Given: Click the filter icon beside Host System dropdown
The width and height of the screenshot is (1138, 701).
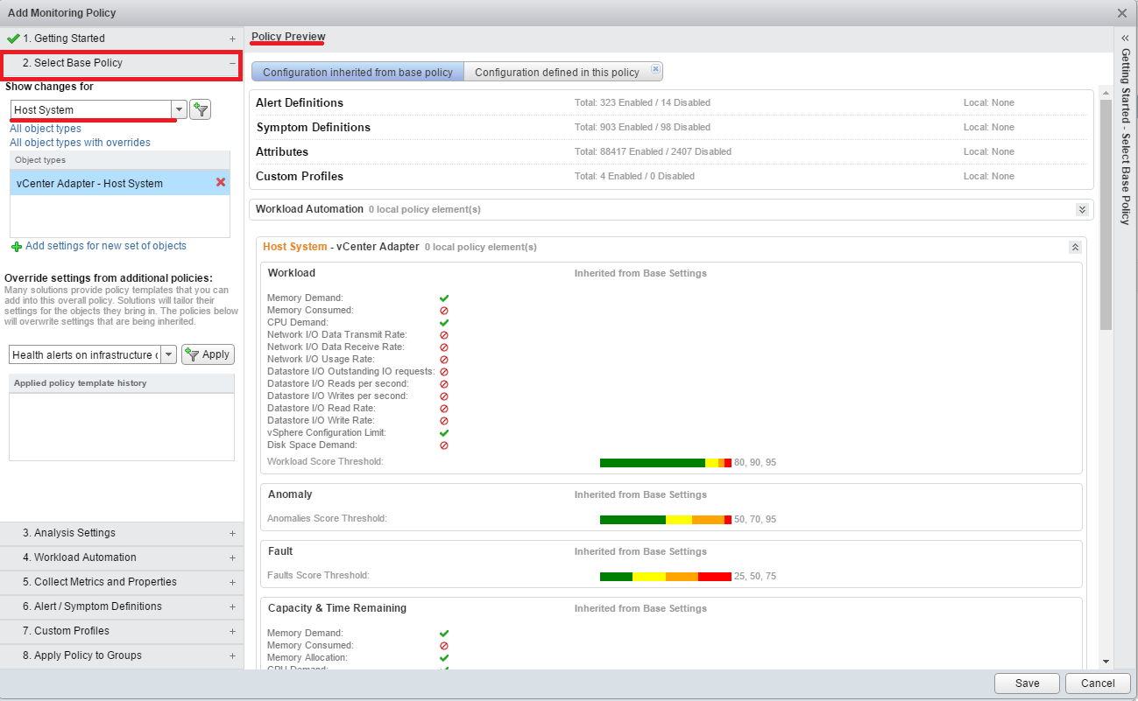Looking at the screenshot, I should [201, 109].
